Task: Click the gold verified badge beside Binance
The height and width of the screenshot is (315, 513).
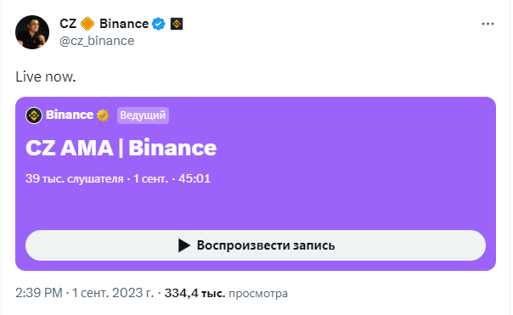Action: coord(103,115)
